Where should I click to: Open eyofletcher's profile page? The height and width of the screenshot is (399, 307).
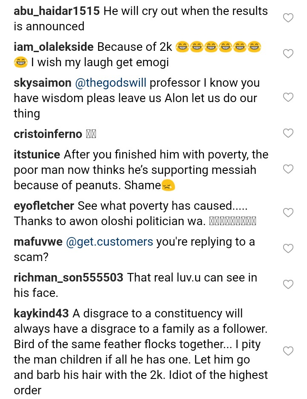tap(44, 206)
